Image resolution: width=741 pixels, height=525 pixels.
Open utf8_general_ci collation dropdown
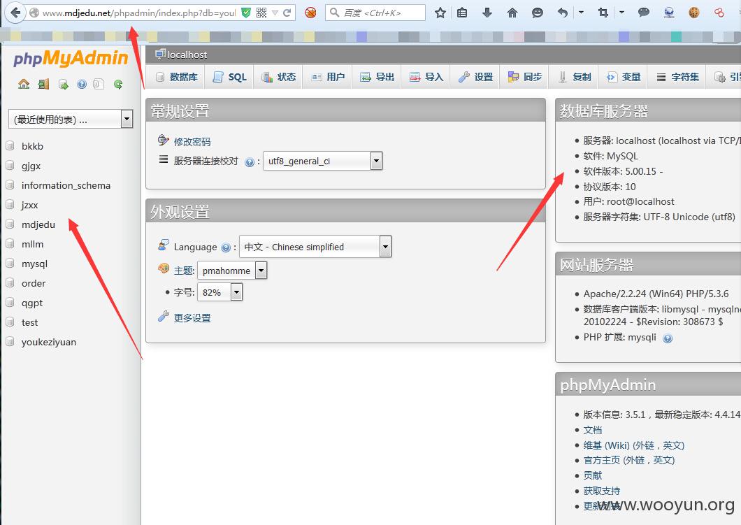(x=322, y=161)
